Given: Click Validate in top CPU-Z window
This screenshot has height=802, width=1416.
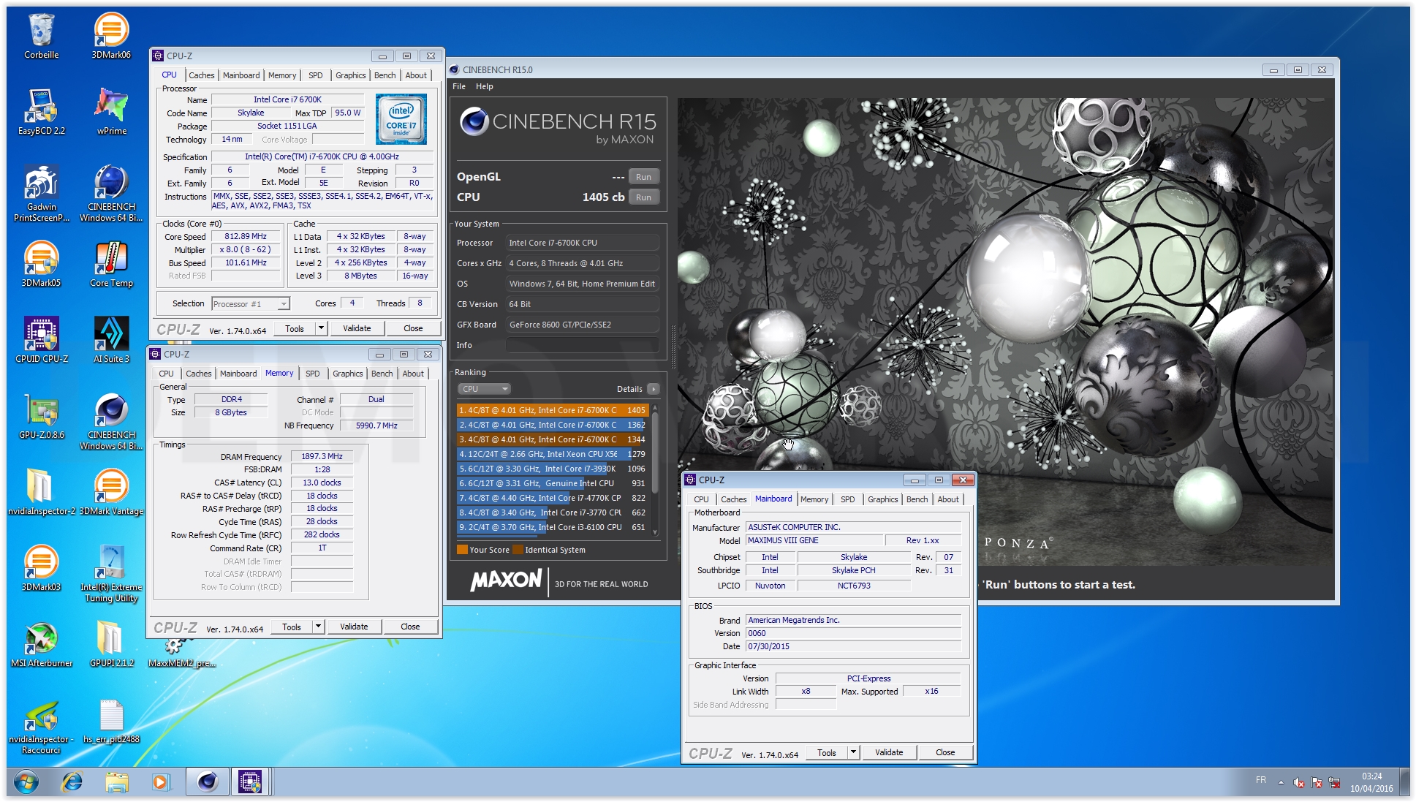Looking at the screenshot, I should click(x=357, y=328).
